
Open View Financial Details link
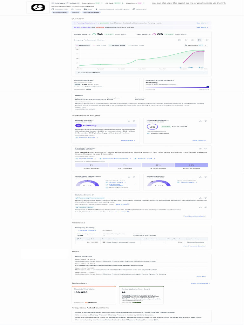pyautogui.click(x=195, y=246)
